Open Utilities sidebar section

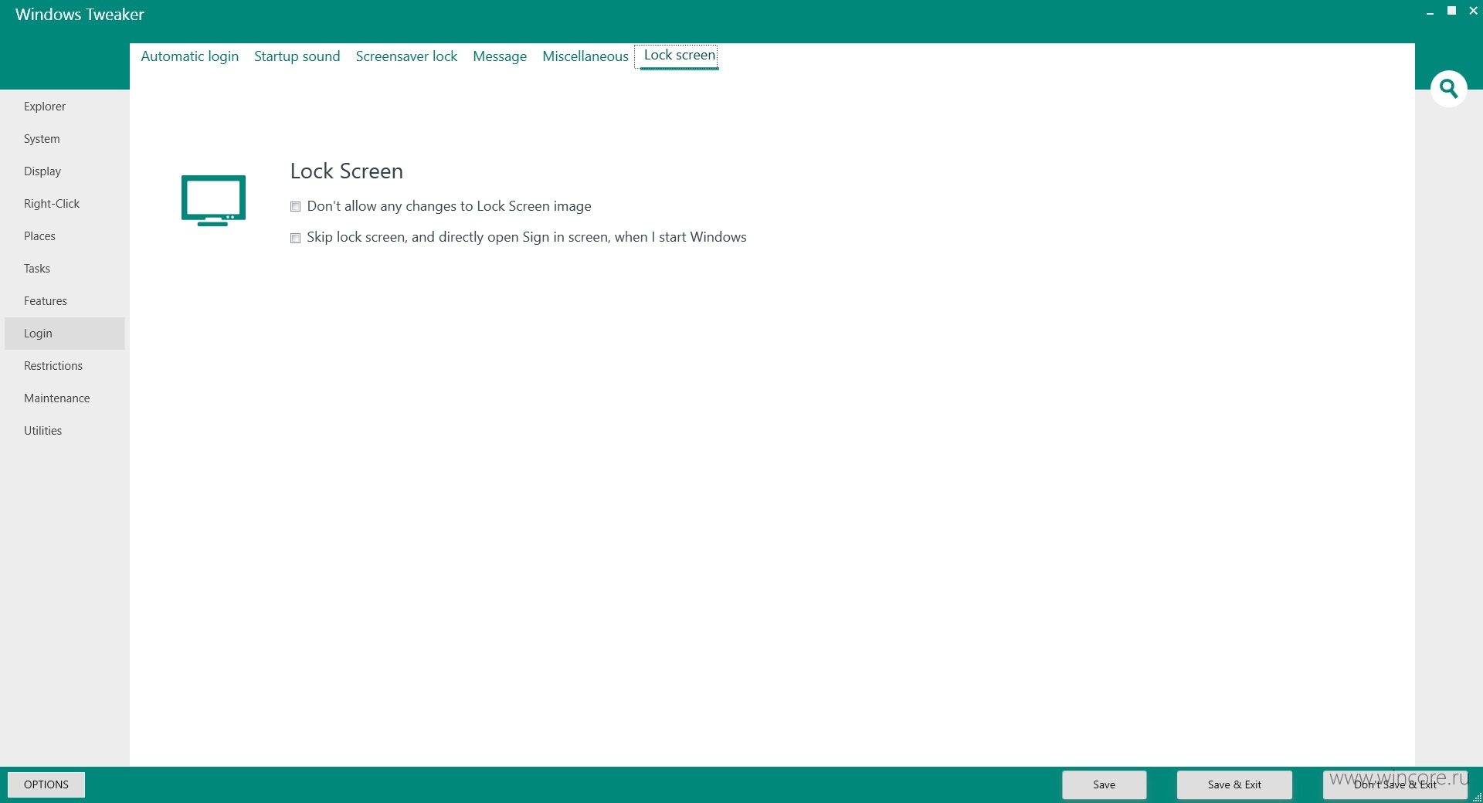pyautogui.click(x=65, y=431)
